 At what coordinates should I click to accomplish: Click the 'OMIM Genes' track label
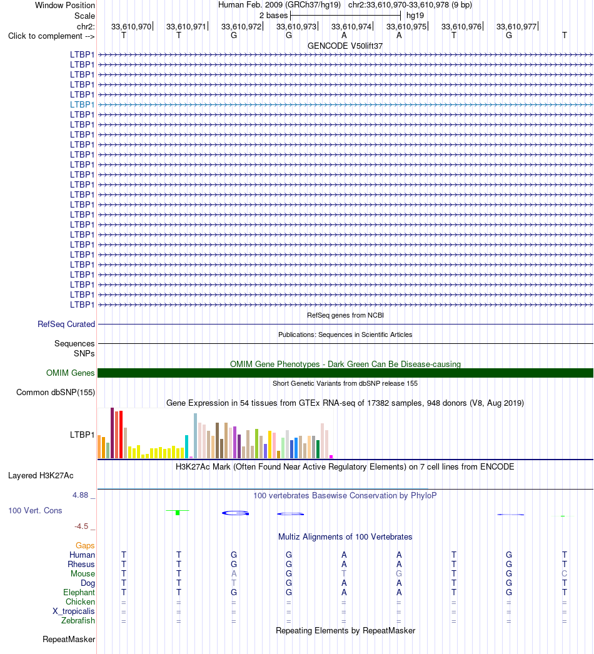point(71,373)
